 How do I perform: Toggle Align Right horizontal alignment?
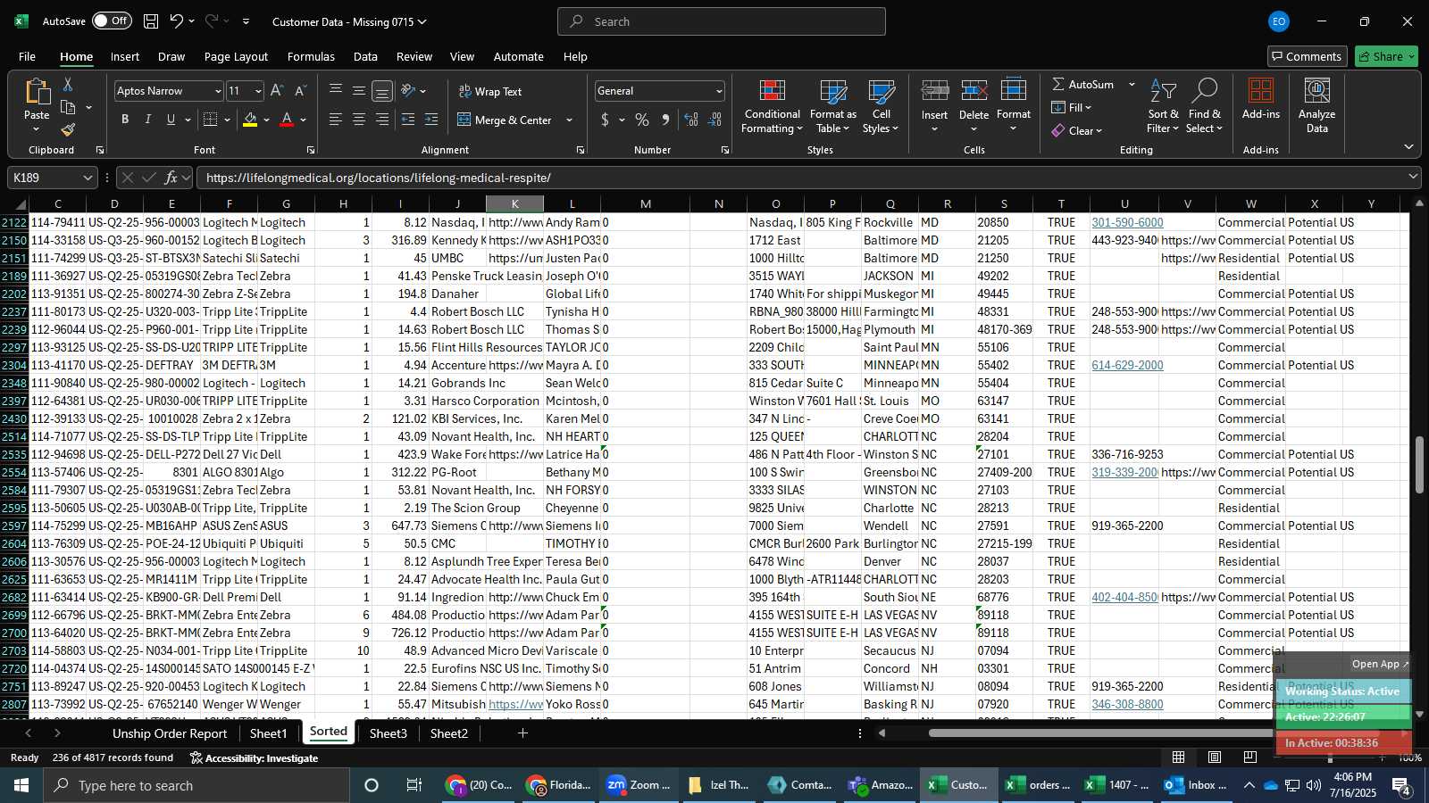coord(382,120)
